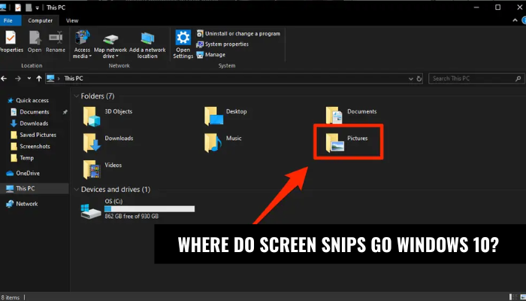The width and height of the screenshot is (526, 301).
Task: Select OneDrive in the navigation pane
Action: pyautogui.click(x=23, y=173)
